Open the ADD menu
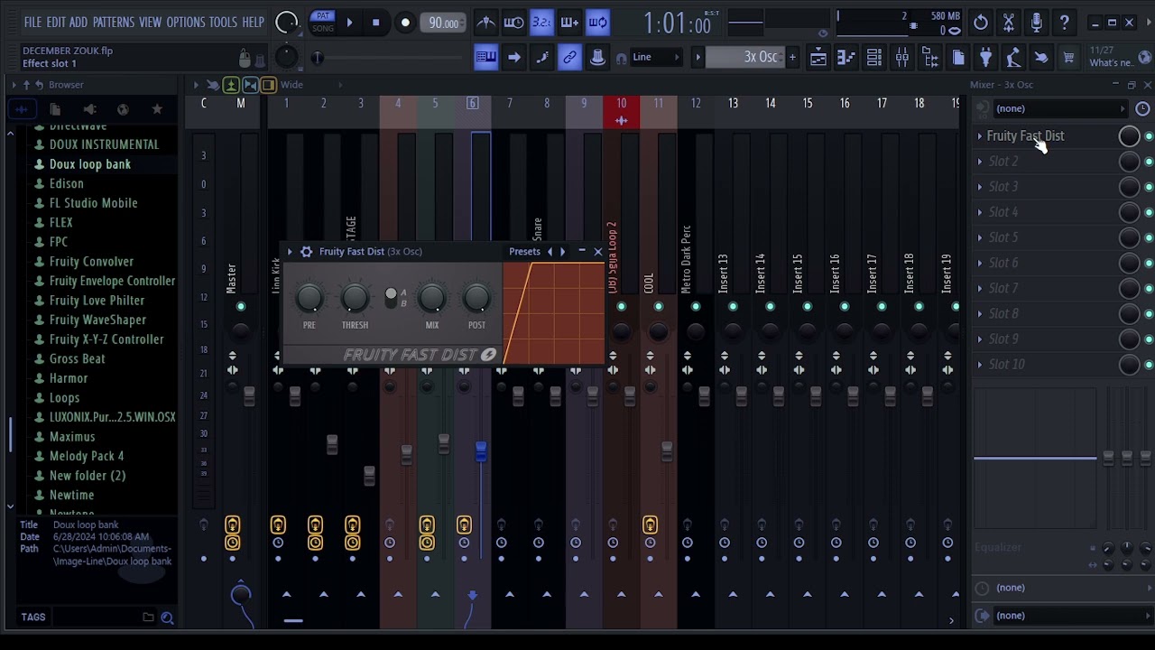The image size is (1155, 650). pos(79,23)
